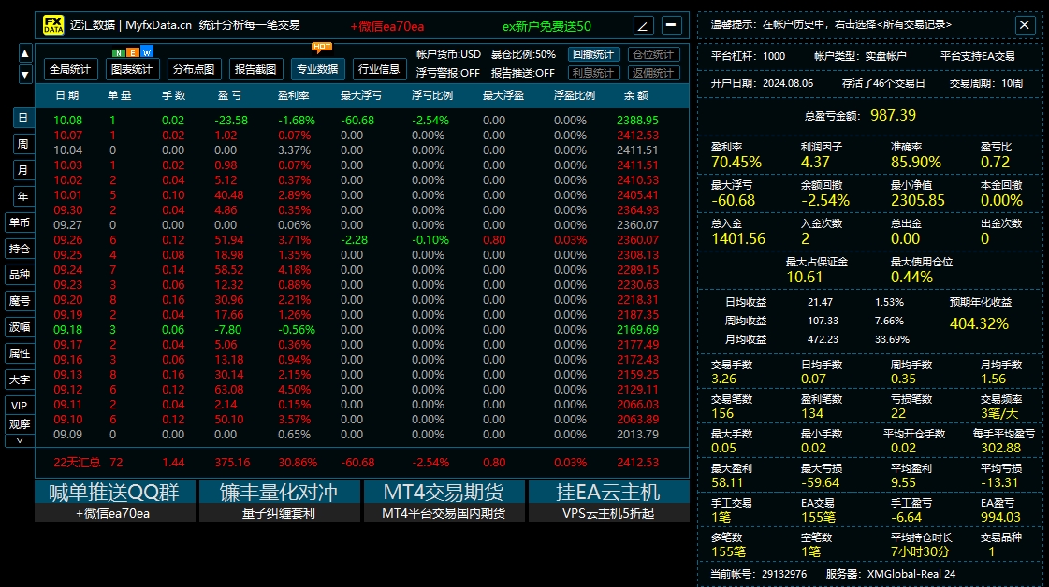Open the 持仓 sidebar item
The height and width of the screenshot is (587, 1049).
pos(20,249)
